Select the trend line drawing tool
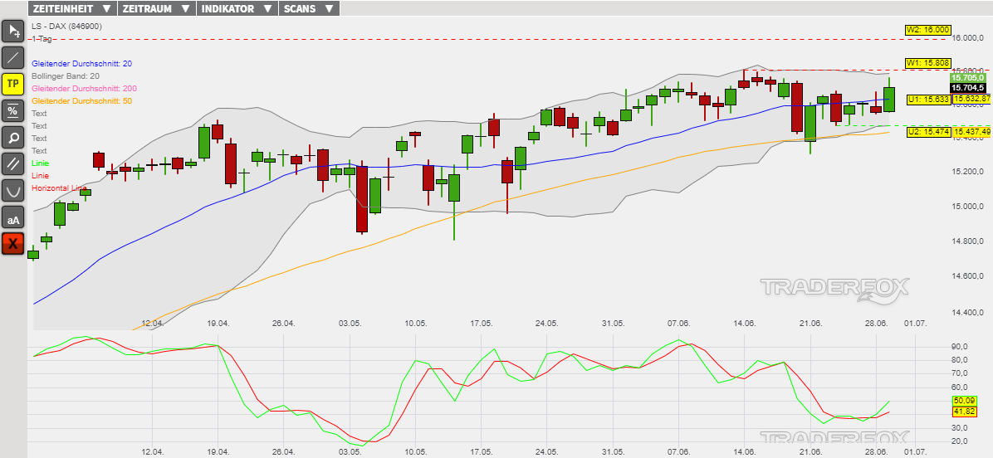The height and width of the screenshot is (458, 993). tap(13, 57)
